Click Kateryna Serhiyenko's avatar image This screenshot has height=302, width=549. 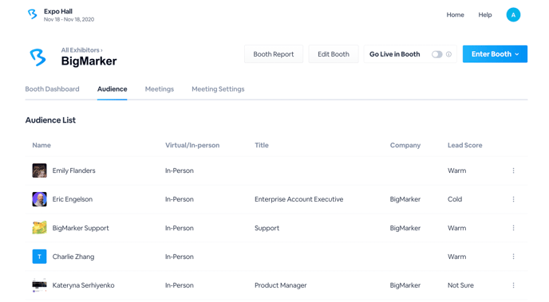pos(40,285)
